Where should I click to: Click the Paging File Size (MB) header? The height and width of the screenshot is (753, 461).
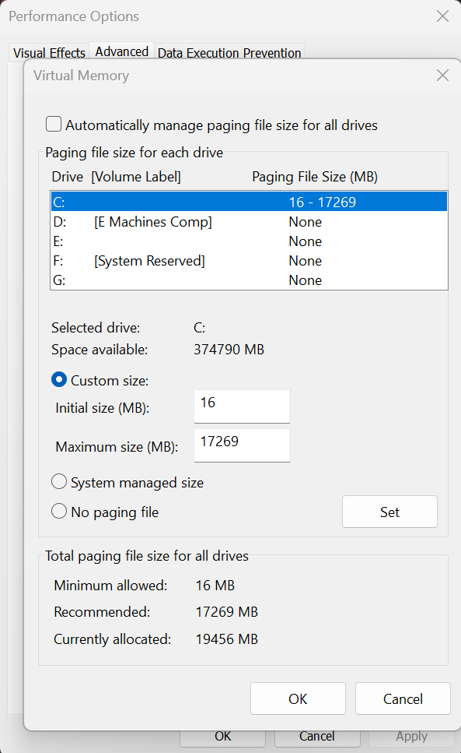click(315, 177)
